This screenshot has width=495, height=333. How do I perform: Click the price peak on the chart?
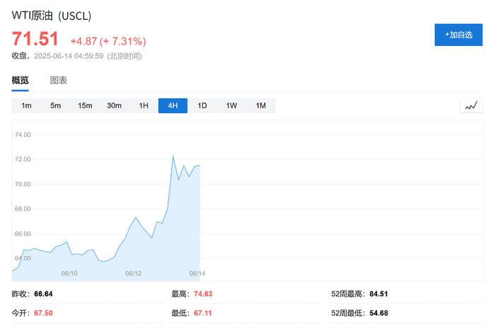tap(173, 156)
